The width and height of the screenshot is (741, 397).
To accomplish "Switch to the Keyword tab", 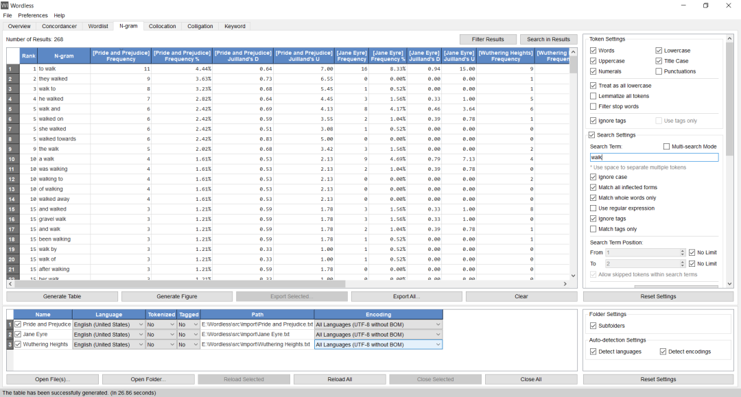I will coord(235,27).
